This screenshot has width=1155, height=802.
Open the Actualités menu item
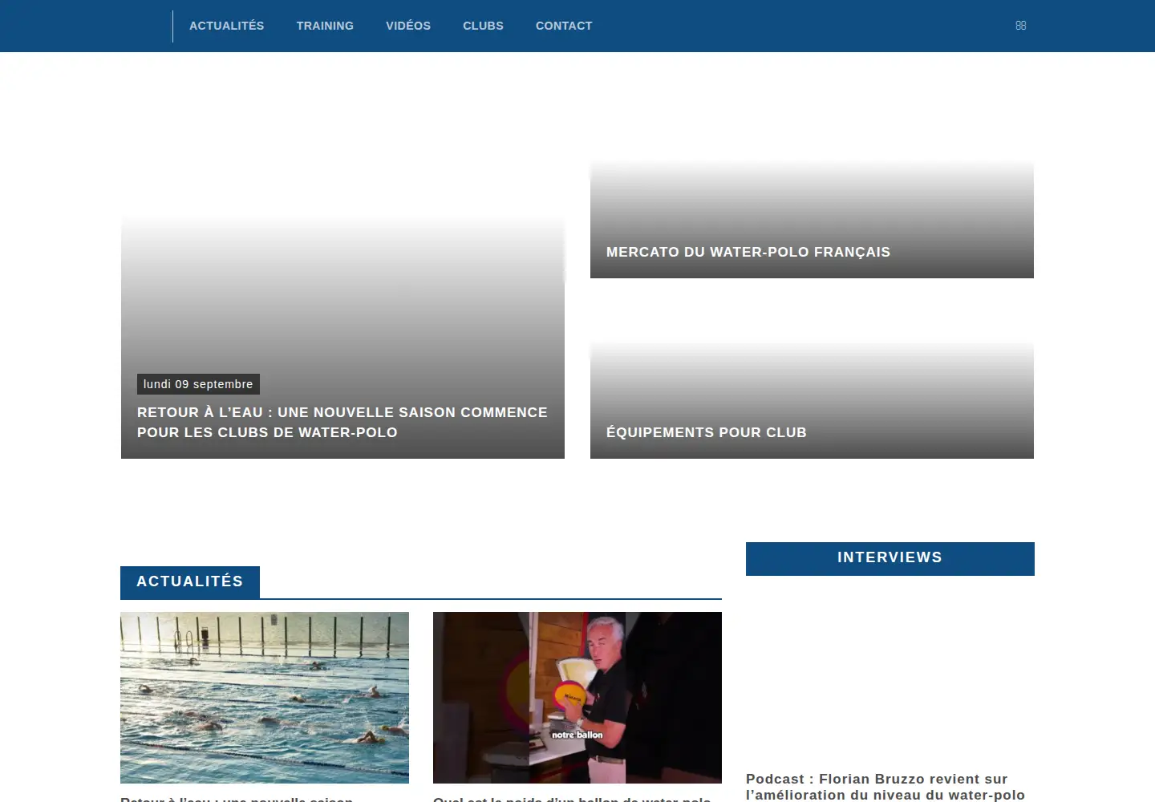tap(226, 26)
